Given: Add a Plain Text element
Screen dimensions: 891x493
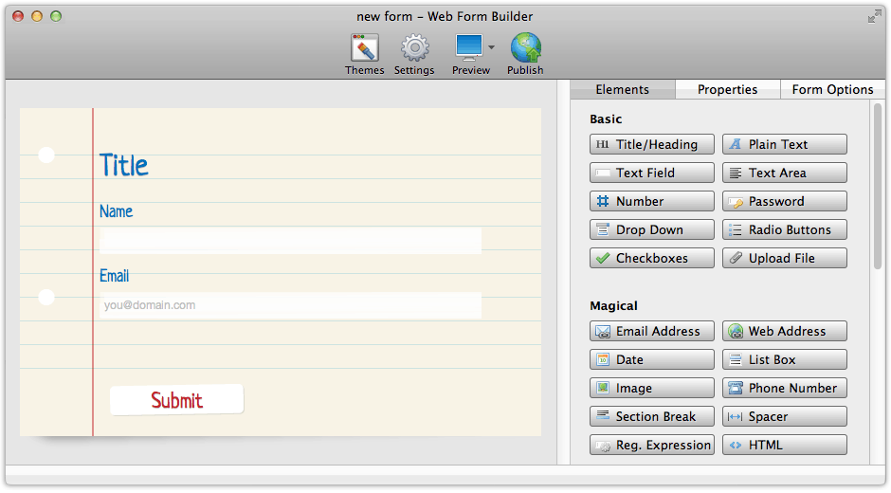Looking at the screenshot, I should pos(785,144).
